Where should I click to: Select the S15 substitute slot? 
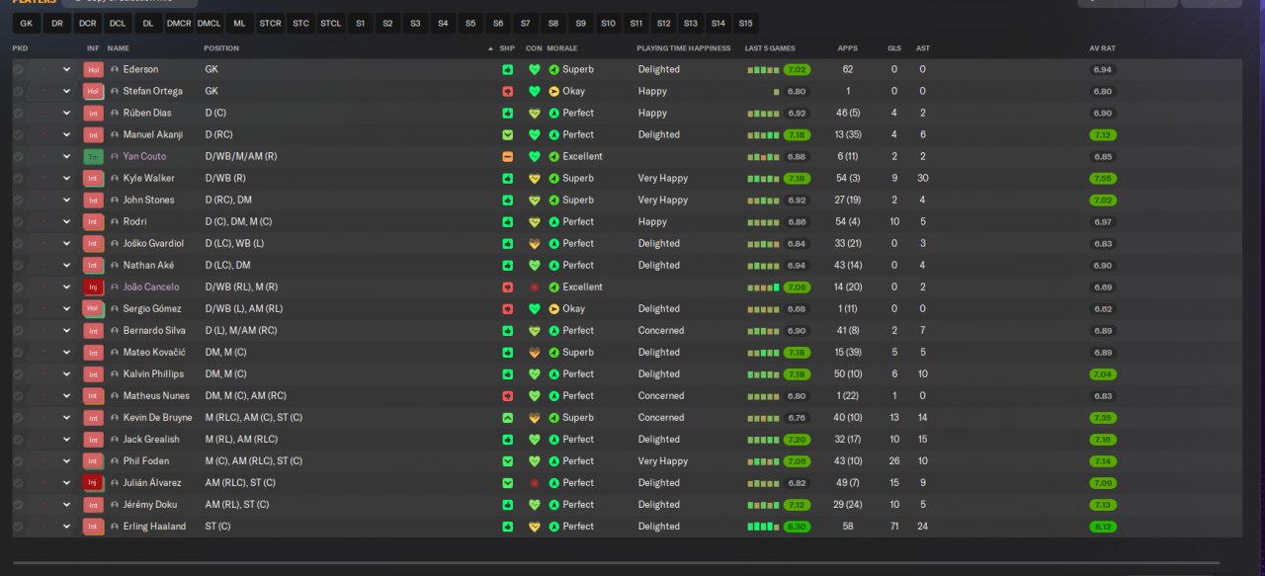pos(745,23)
